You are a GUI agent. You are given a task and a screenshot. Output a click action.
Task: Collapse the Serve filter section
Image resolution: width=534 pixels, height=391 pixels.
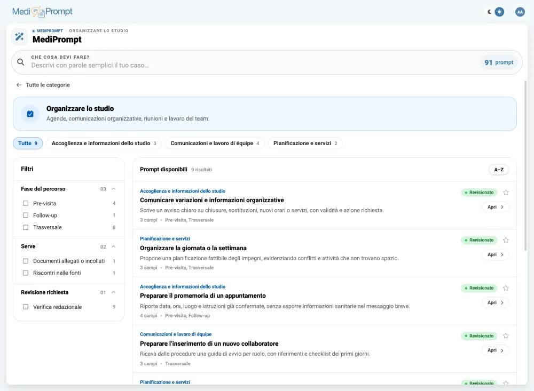[x=114, y=246]
